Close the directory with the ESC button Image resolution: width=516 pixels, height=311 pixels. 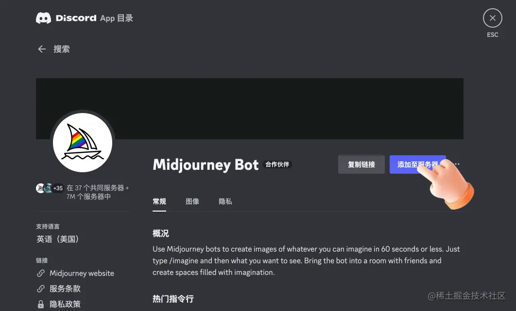pos(492,17)
